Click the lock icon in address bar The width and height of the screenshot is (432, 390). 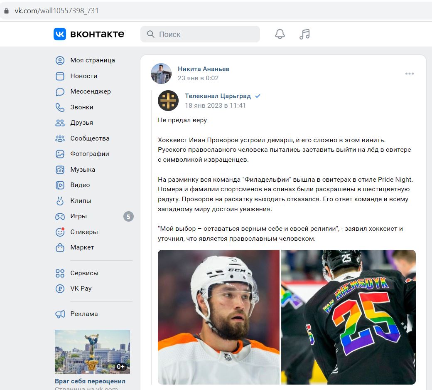[x=6, y=11]
